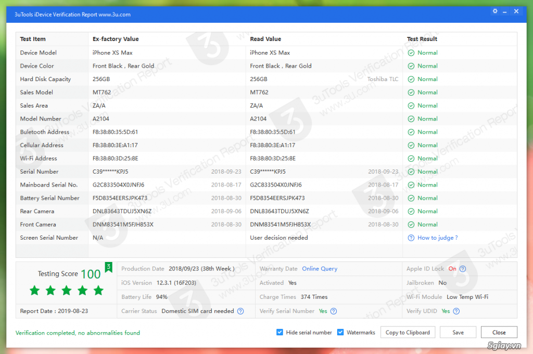The image size is (533, 354).
Task: Click help icon beside Verify Serial Number
Action: coord(334,311)
